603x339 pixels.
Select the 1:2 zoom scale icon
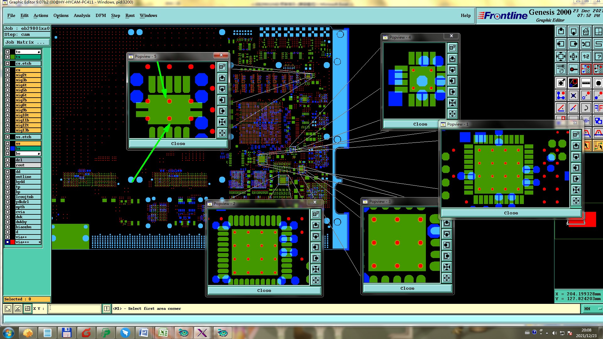click(x=586, y=57)
